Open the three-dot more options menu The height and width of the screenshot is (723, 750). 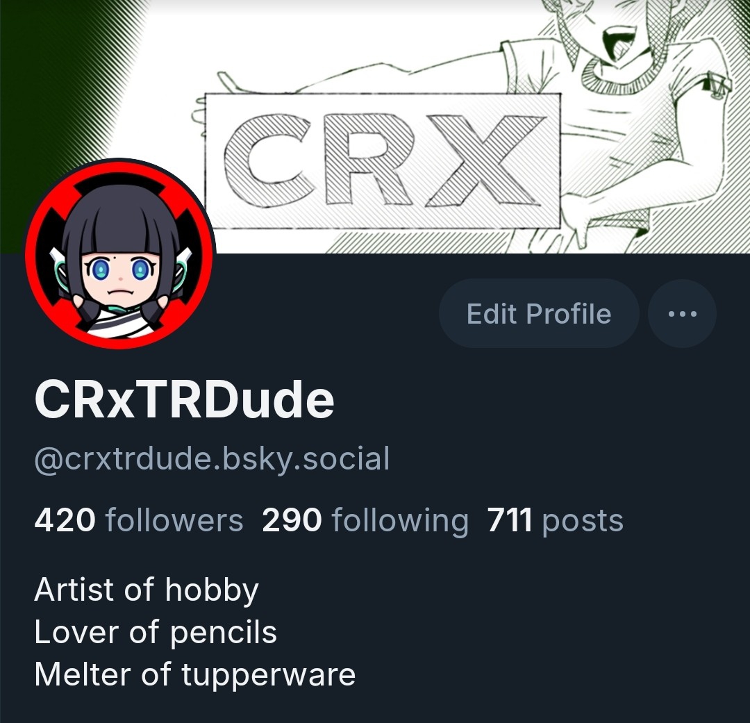[x=682, y=314]
